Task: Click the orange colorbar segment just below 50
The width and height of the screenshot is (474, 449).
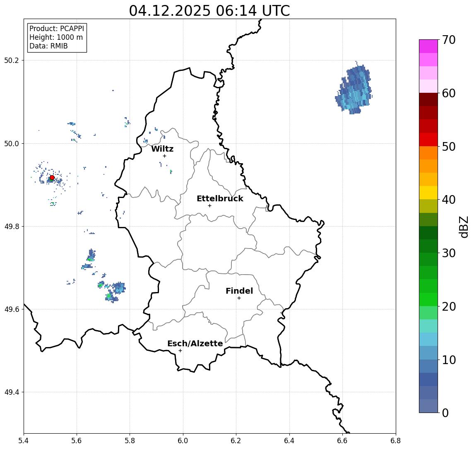Action: [x=428, y=153]
